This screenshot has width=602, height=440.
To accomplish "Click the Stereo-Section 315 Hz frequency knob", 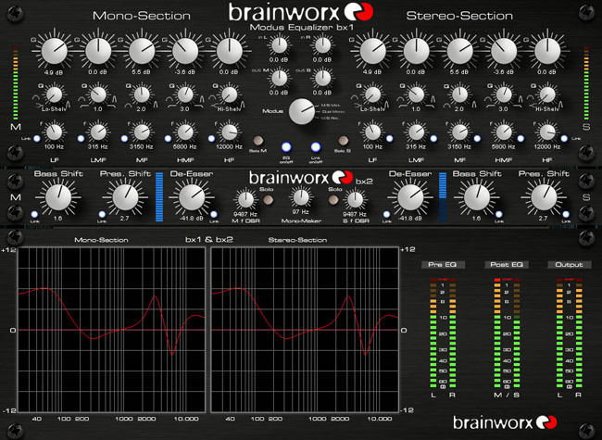I will coord(417,132).
